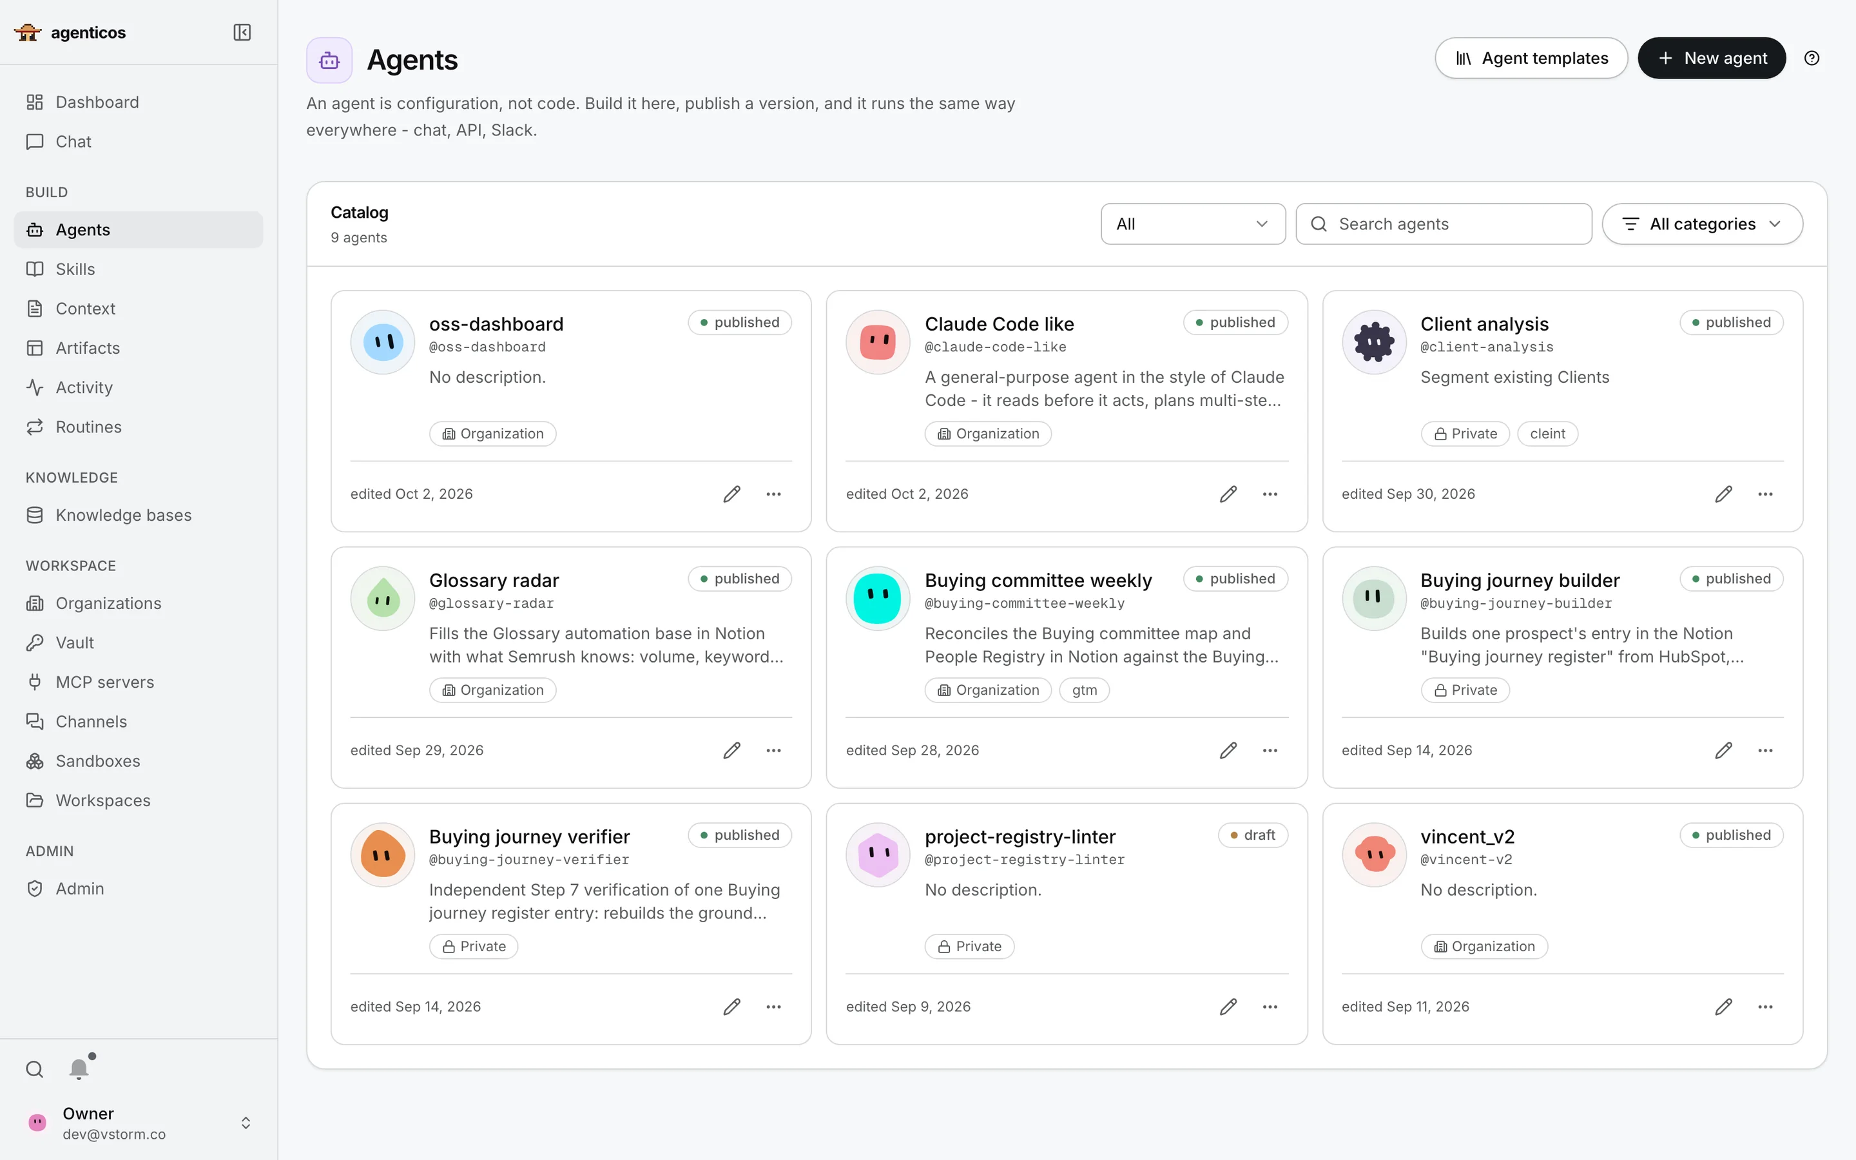Open more options on Claude Code like card

pyautogui.click(x=1270, y=494)
